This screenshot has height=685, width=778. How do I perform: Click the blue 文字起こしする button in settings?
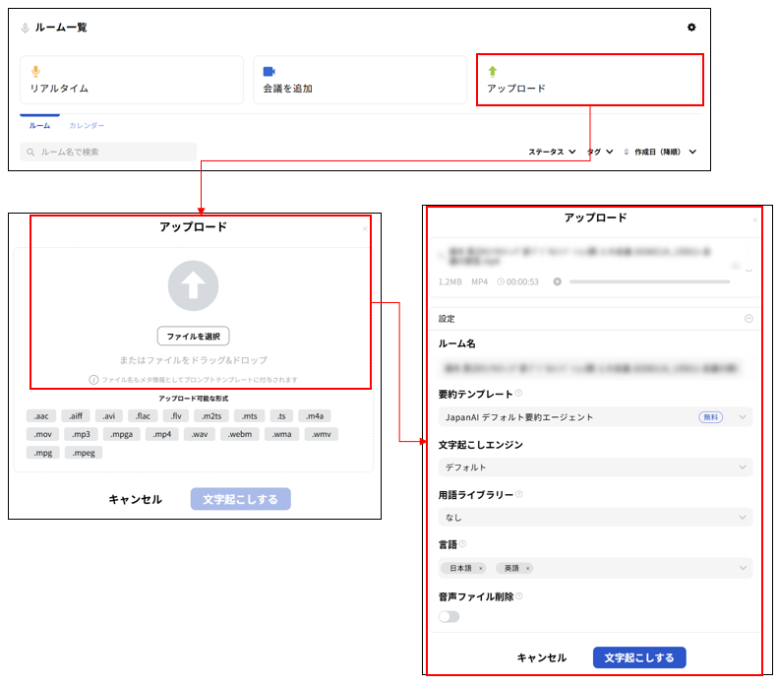pos(639,657)
